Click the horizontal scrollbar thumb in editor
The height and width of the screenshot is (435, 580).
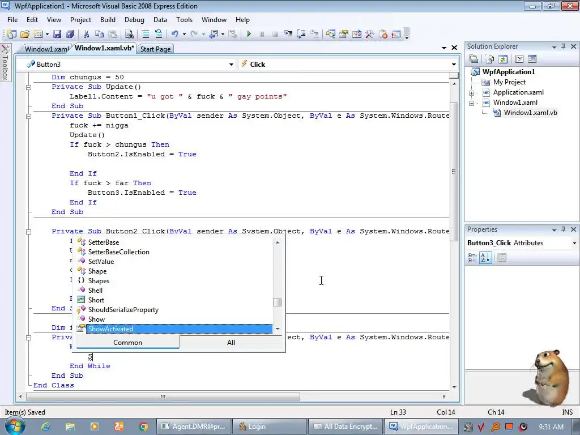click(163, 396)
